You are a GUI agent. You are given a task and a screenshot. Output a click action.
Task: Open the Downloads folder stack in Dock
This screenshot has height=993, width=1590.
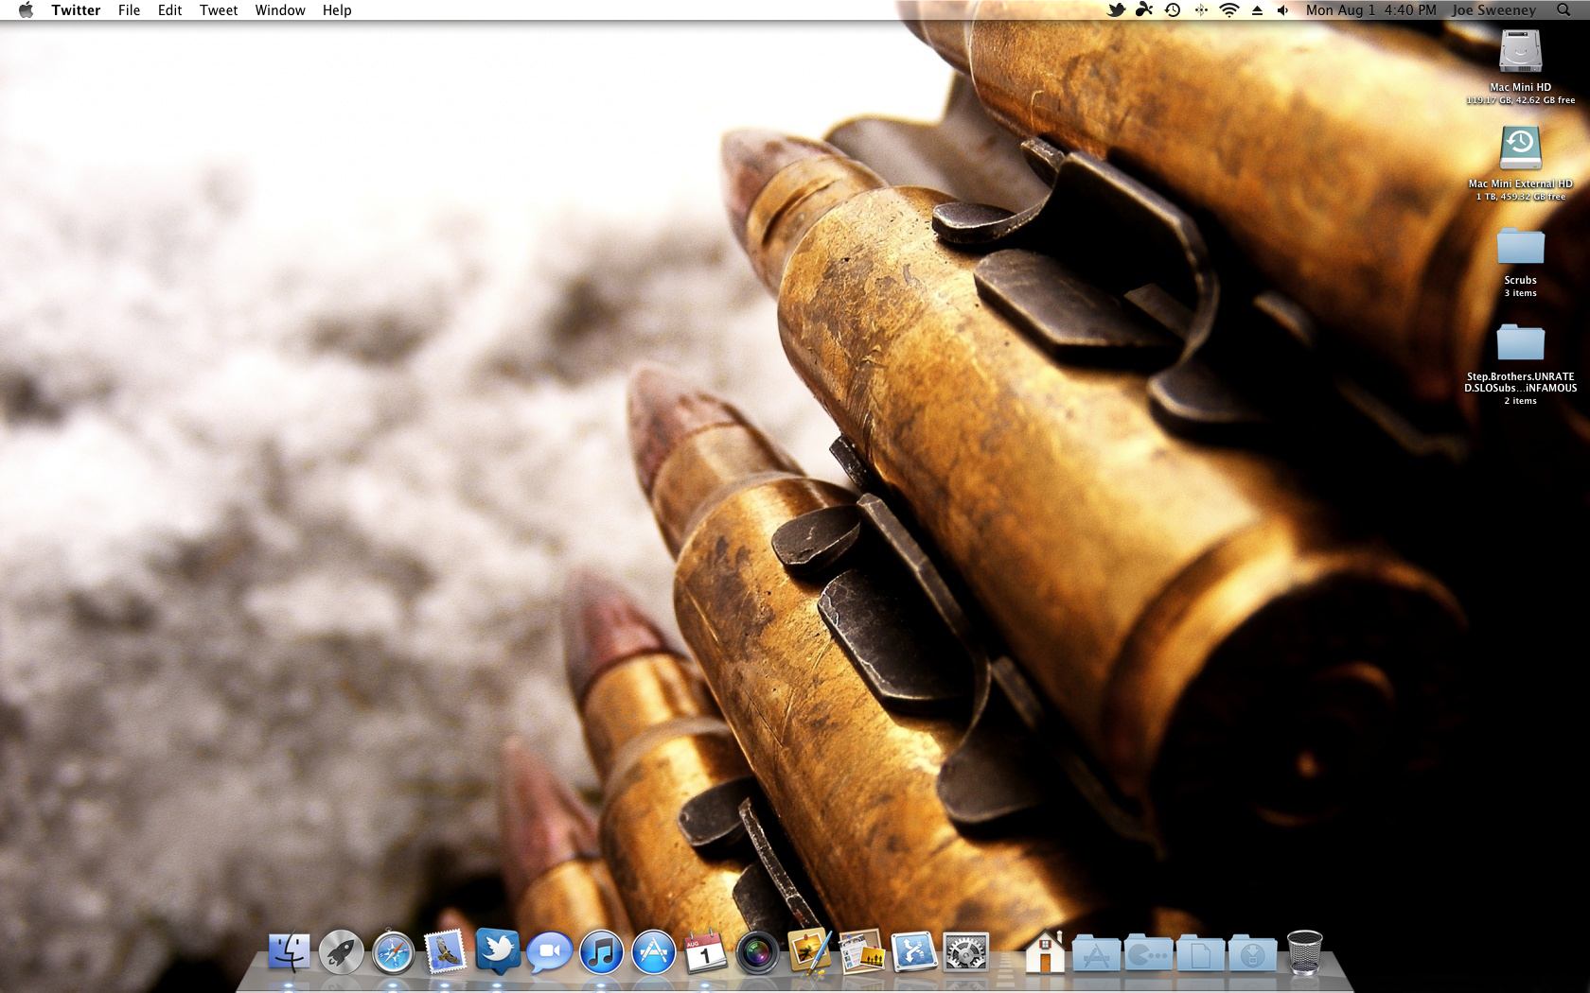[x=1252, y=952]
